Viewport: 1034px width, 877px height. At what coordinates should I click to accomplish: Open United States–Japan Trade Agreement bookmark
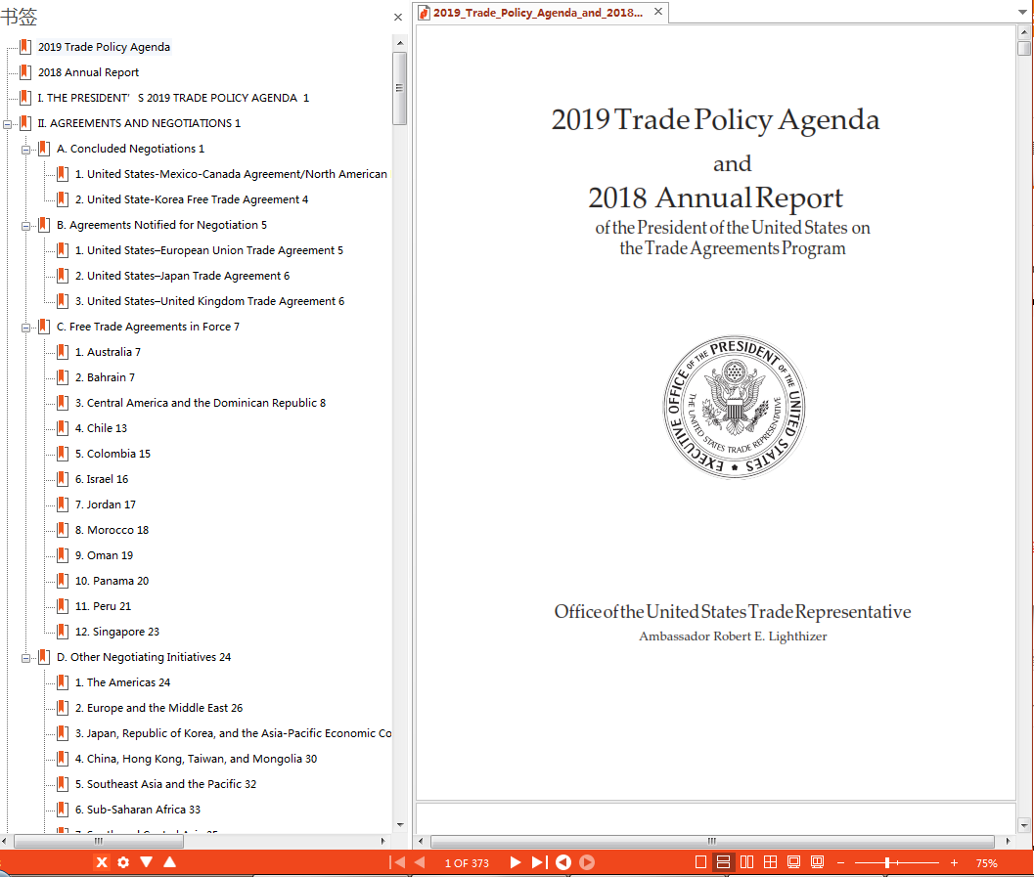click(x=182, y=276)
